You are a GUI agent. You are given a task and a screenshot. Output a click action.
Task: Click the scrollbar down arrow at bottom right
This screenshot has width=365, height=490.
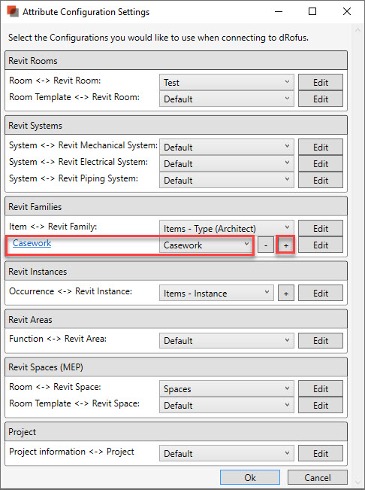[357, 482]
